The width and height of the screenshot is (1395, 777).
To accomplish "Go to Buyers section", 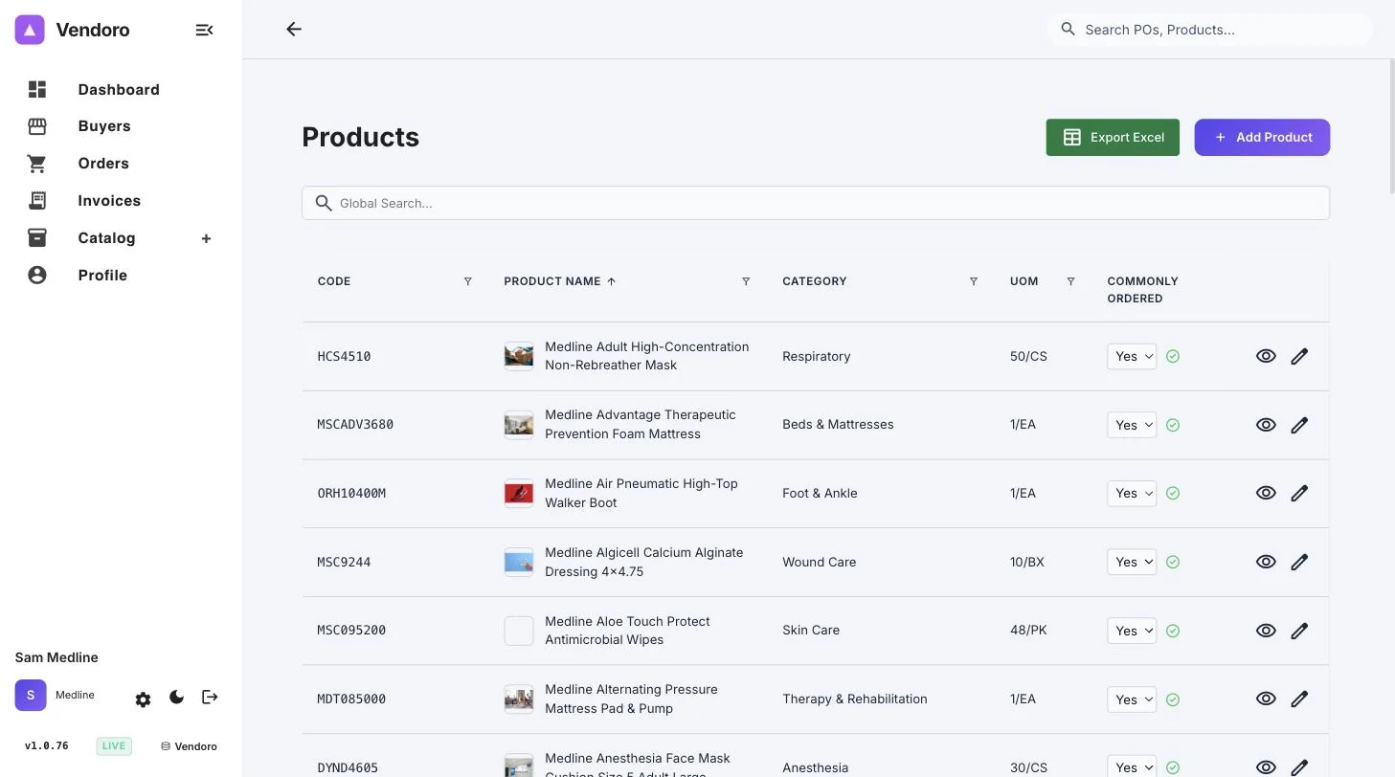I will (104, 126).
